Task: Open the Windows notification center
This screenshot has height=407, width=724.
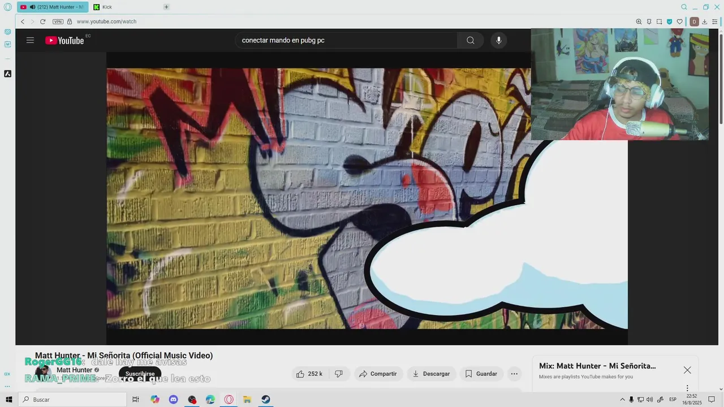Action: [x=712, y=400]
